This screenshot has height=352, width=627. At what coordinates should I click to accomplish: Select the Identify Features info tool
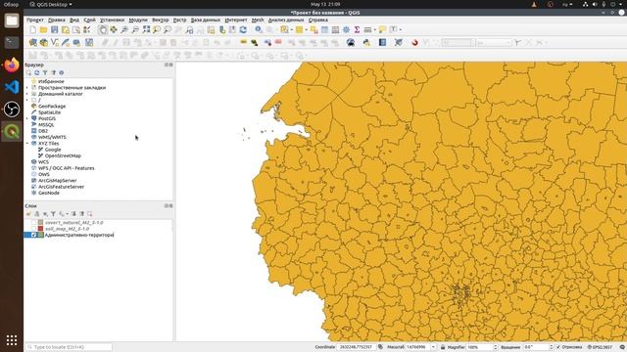point(259,30)
